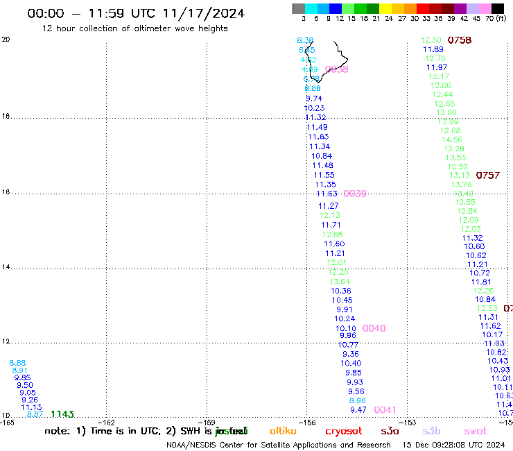Click the s3a pass time label '0758'
The width and height of the screenshot is (513, 451).
pos(460,40)
